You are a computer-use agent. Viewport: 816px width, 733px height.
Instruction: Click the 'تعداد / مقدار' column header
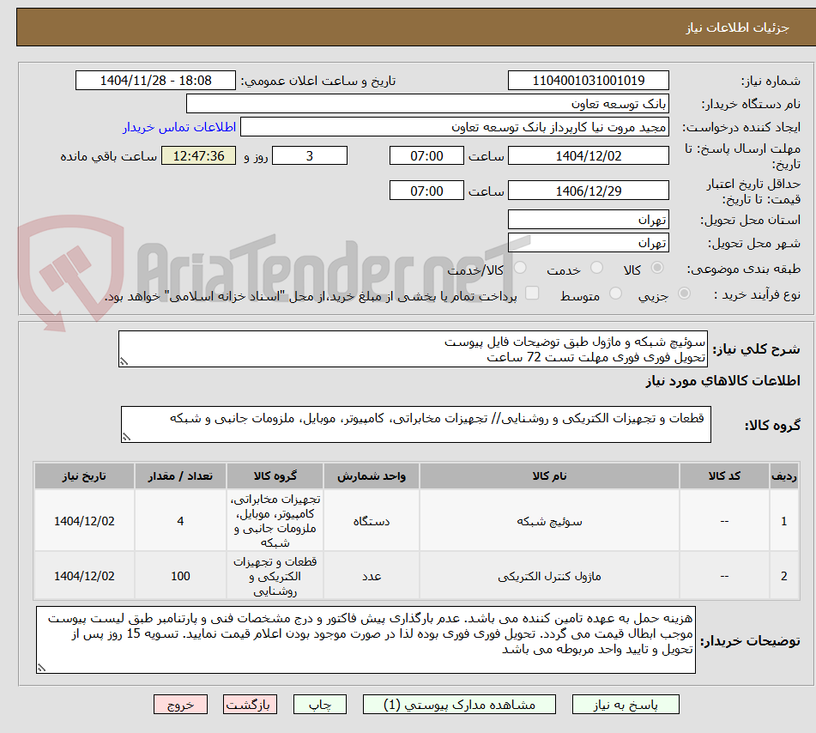(x=180, y=476)
